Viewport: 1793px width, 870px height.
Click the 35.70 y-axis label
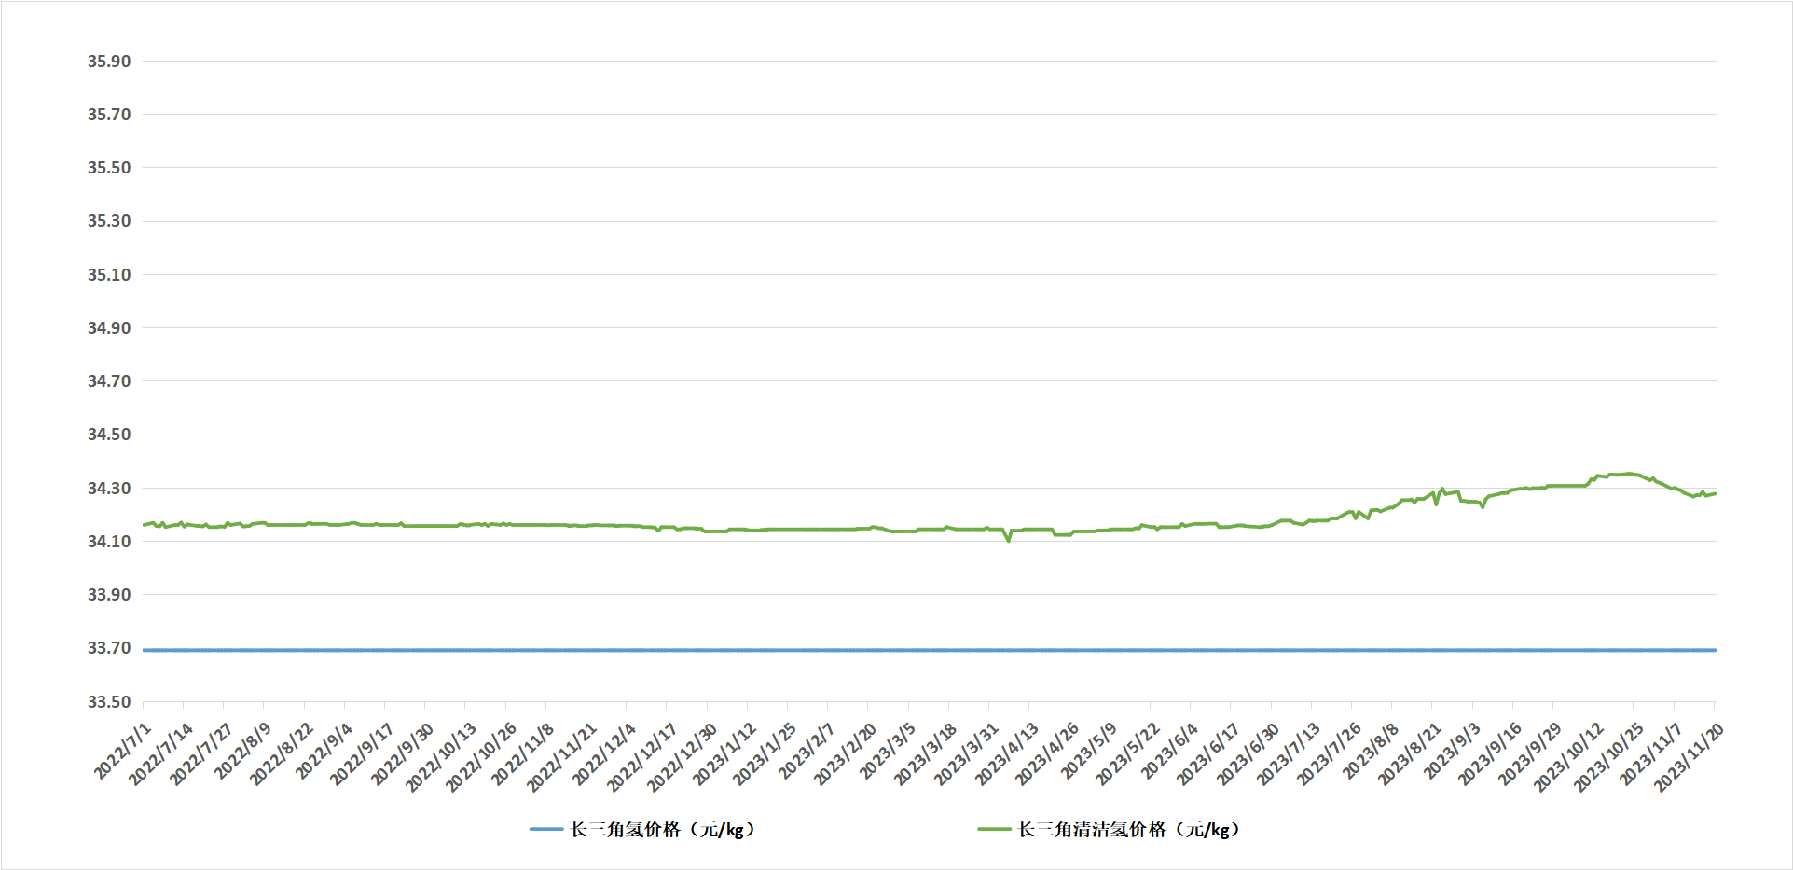(x=109, y=115)
